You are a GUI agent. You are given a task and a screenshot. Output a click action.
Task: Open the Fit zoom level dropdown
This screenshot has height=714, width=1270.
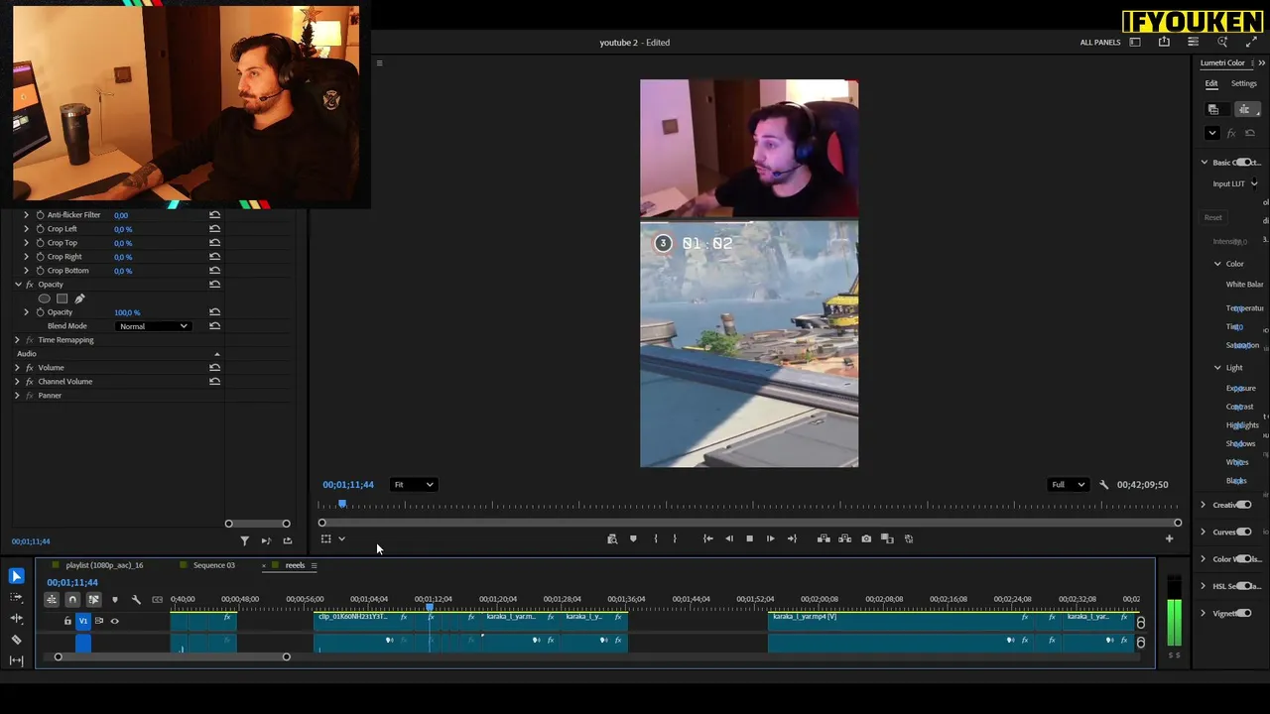(x=413, y=485)
